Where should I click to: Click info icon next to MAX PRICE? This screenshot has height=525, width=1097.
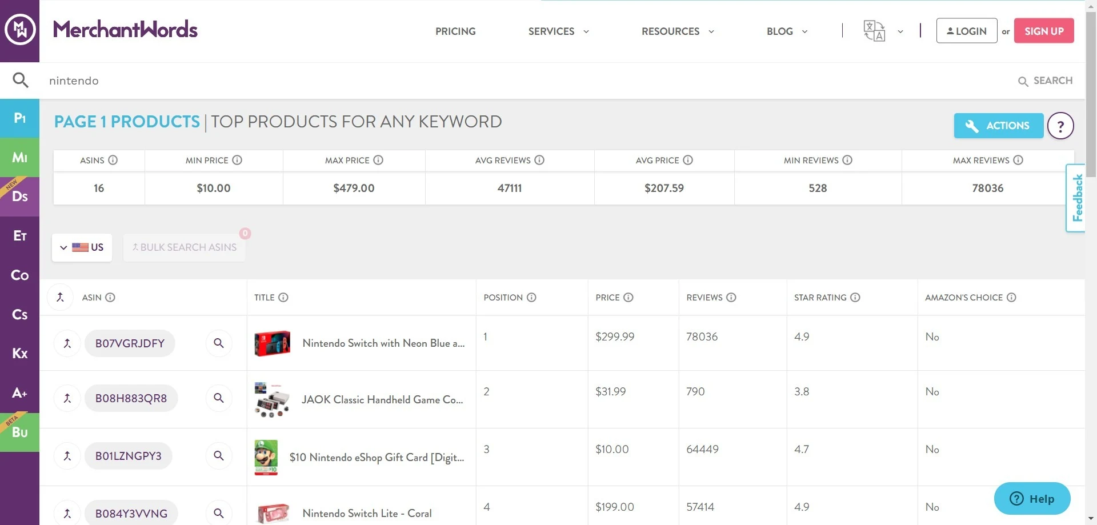tap(378, 160)
